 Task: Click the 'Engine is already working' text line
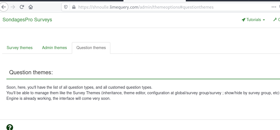click(x=59, y=98)
